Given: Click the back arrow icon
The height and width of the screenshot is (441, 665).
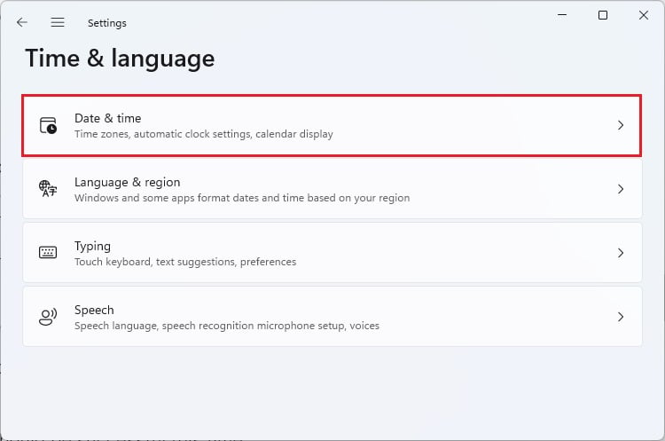Looking at the screenshot, I should 21,22.
